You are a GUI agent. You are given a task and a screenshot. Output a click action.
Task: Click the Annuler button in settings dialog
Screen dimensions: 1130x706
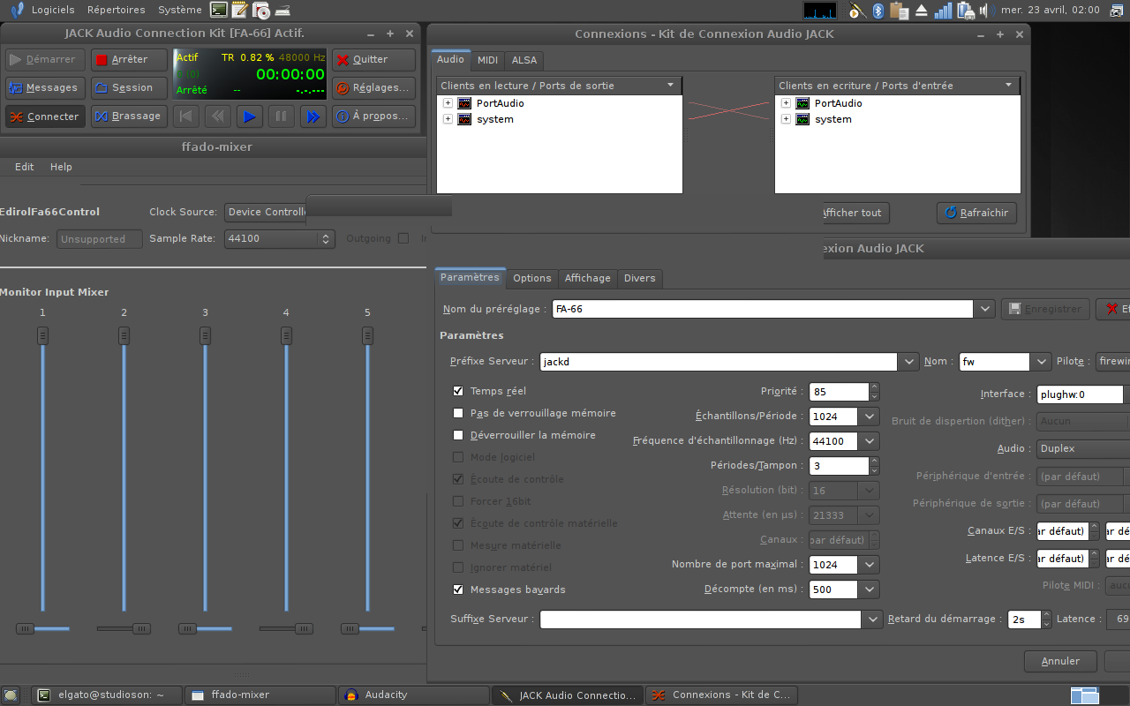tap(1060, 661)
